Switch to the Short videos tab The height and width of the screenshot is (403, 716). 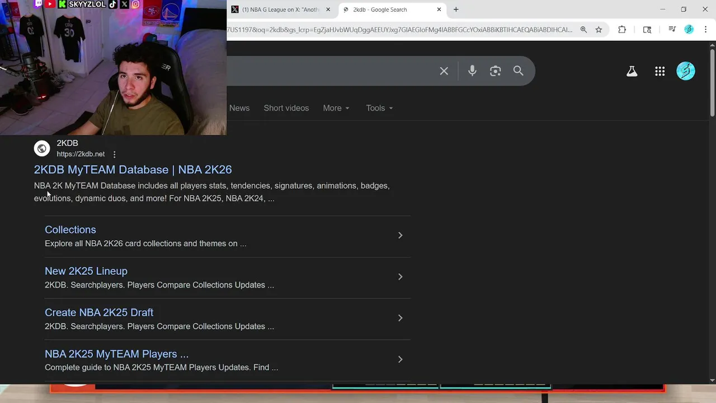click(x=286, y=108)
